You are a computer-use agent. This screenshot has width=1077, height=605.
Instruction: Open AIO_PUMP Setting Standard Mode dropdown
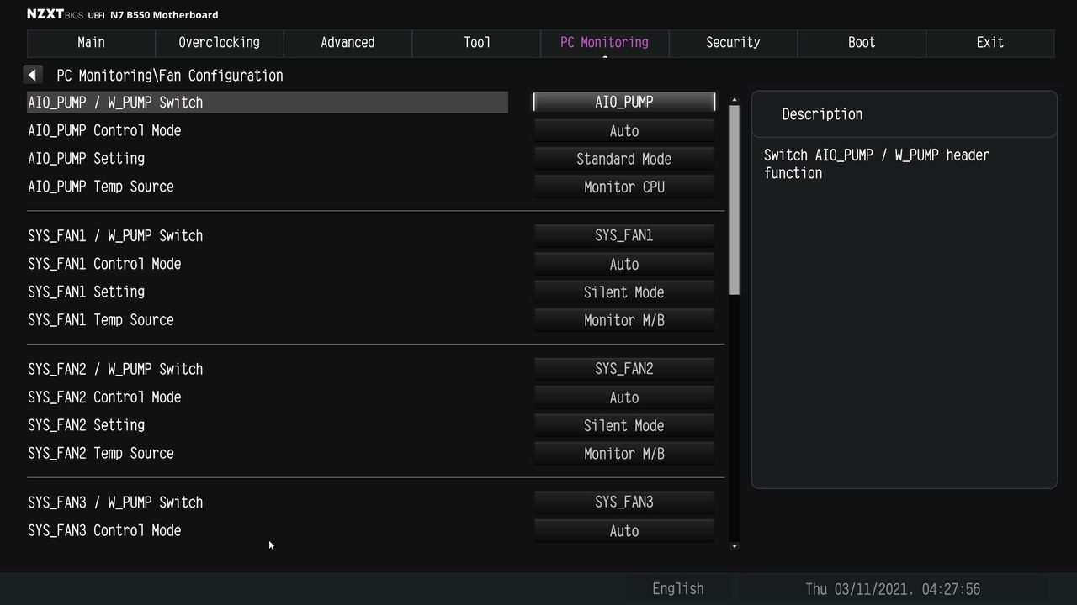coord(624,159)
